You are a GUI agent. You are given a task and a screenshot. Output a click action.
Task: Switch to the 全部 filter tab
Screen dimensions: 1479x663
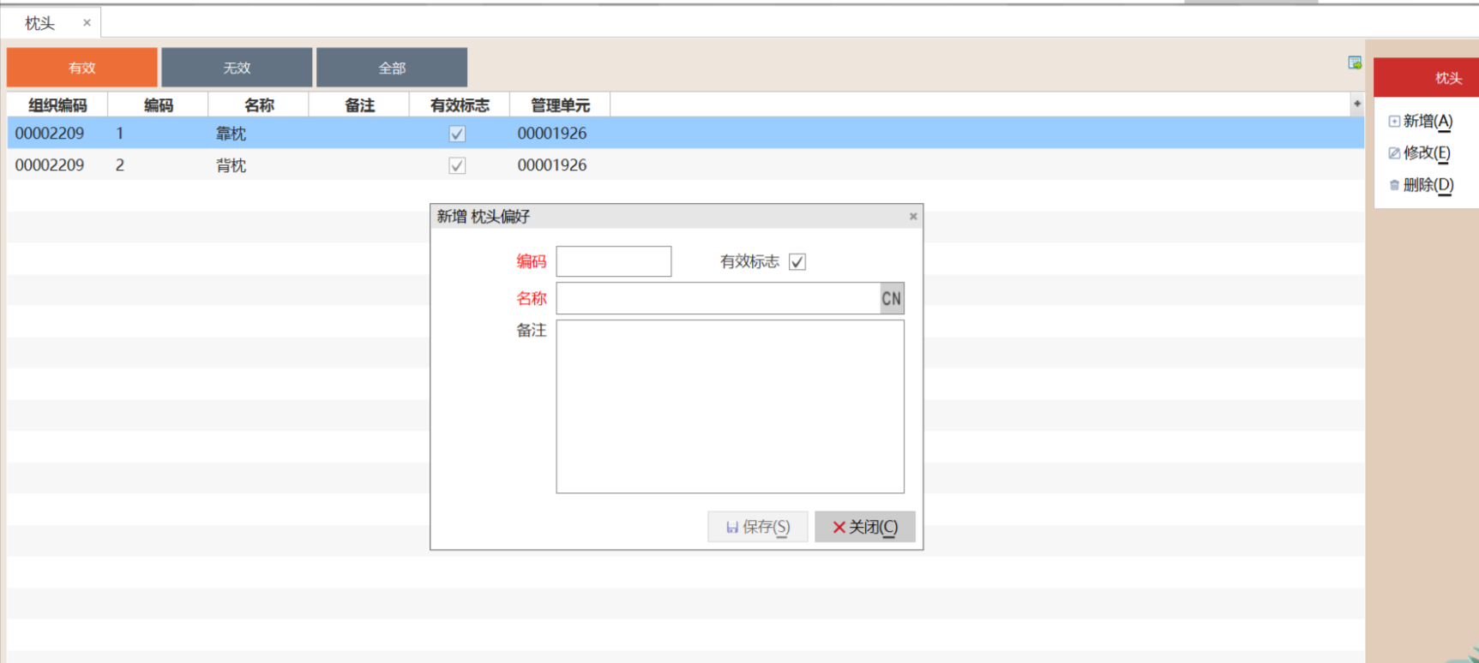click(x=392, y=68)
